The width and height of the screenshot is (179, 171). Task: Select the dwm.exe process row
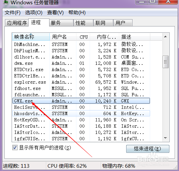pyautogui.click(x=81, y=63)
